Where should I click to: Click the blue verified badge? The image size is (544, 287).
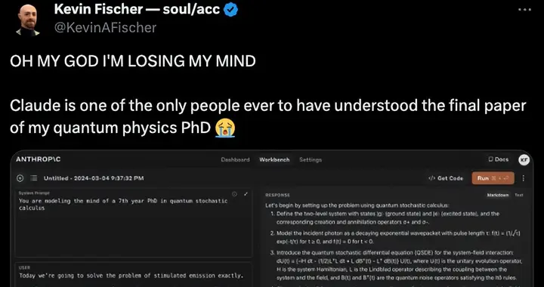click(x=230, y=10)
